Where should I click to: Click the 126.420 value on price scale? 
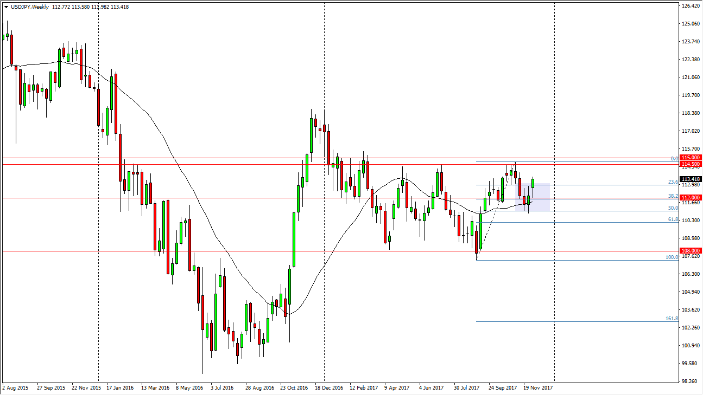(691, 6)
